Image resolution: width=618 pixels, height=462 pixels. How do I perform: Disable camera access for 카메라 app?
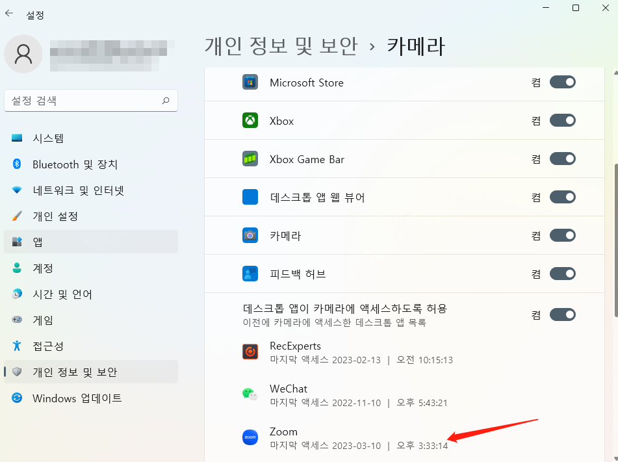coord(563,235)
